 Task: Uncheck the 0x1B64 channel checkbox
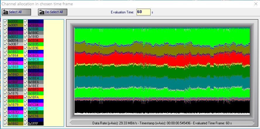tap(5, 56)
